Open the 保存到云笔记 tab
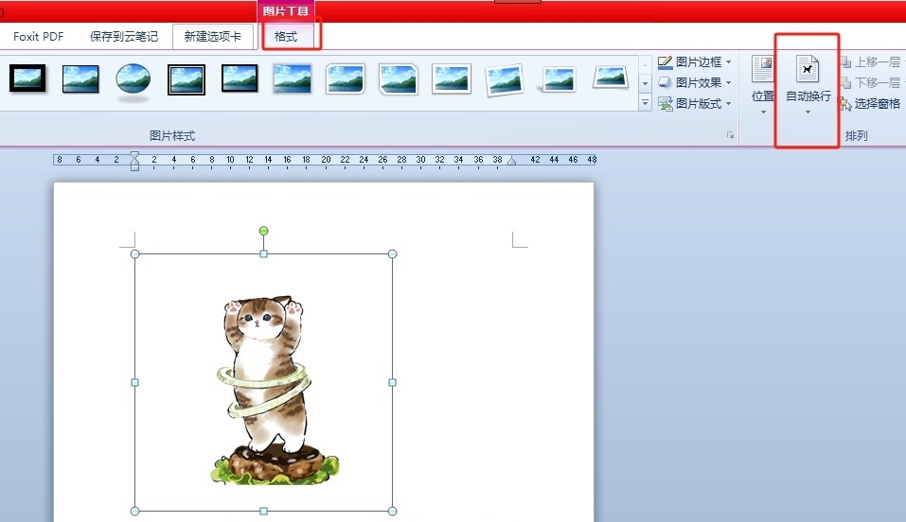 124,36
